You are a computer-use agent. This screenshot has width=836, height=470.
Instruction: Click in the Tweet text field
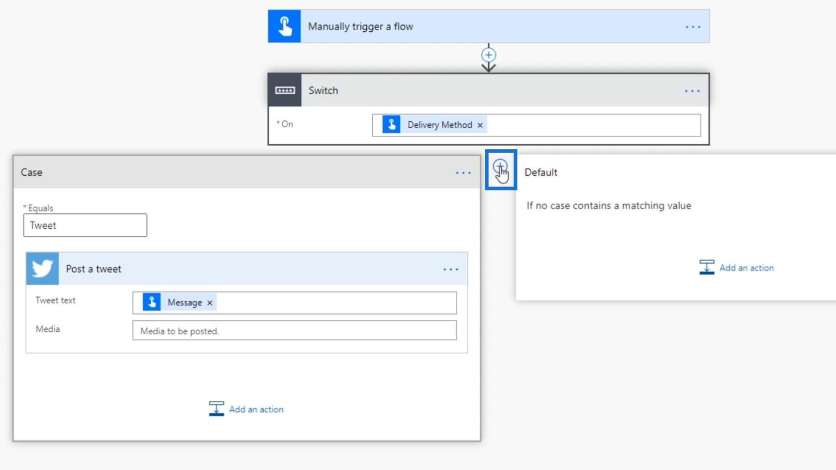coord(295,303)
